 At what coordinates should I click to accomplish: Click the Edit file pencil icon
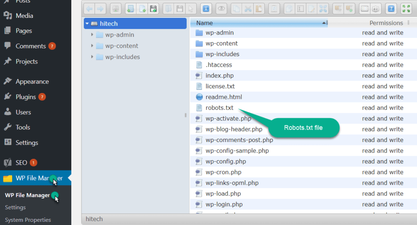(x=312, y=9)
